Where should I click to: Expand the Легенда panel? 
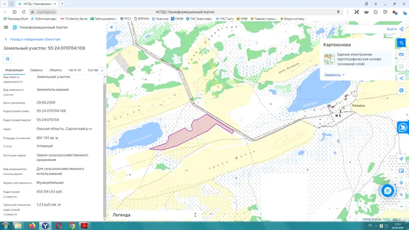pos(154,215)
